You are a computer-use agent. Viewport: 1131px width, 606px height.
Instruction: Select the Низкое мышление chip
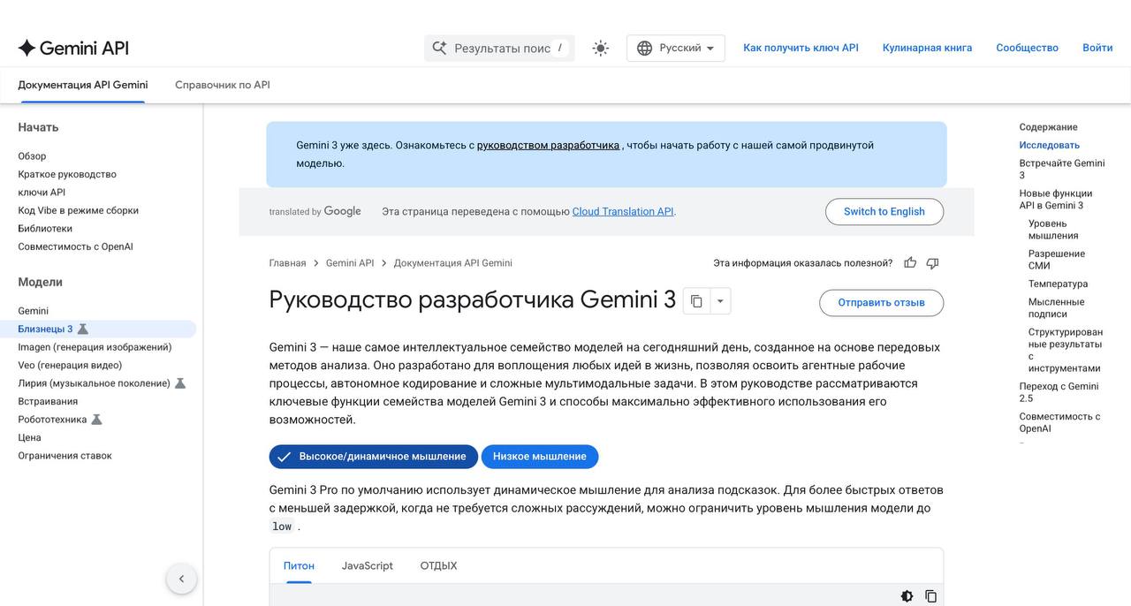click(x=539, y=457)
